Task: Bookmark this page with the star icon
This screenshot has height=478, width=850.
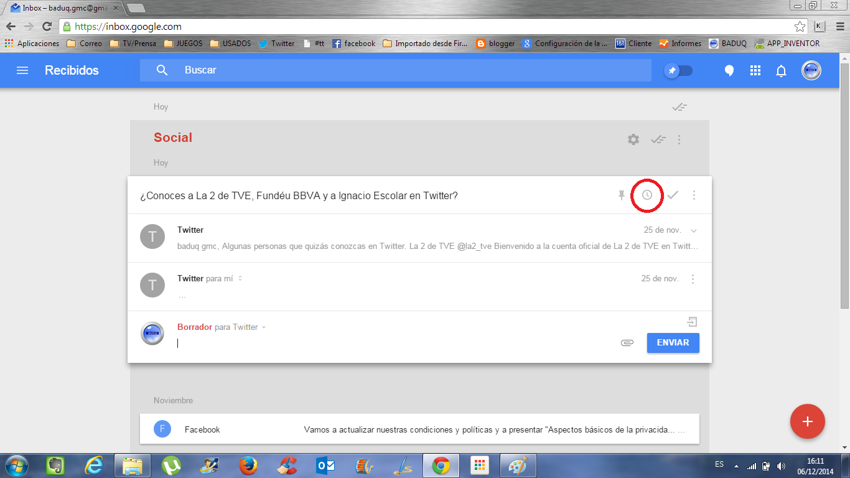Action: point(800,26)
